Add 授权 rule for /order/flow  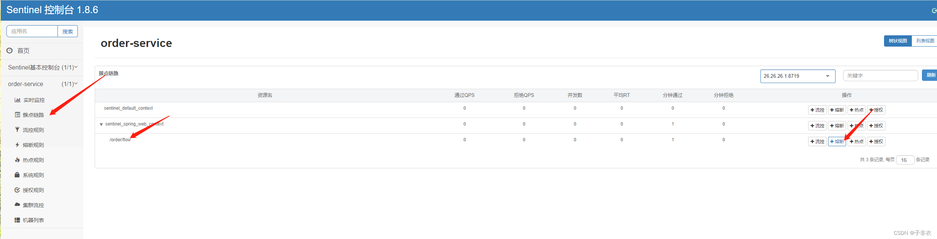pos(876,142)
